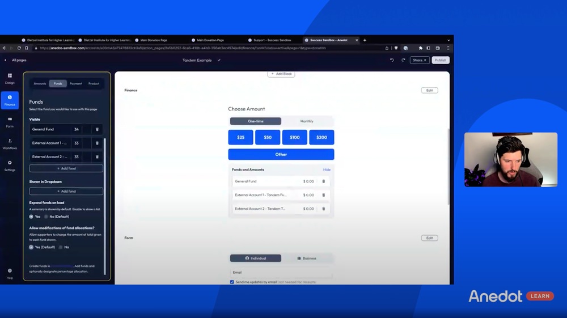Open the Settings sidebar section
Viewport: 567px width, 318px height.
10,166
